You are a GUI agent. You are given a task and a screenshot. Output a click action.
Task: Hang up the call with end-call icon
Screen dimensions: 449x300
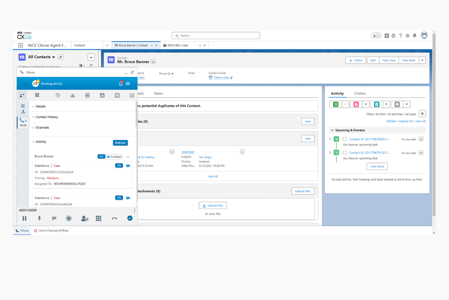pyautogui.click(x=114, y=218)
